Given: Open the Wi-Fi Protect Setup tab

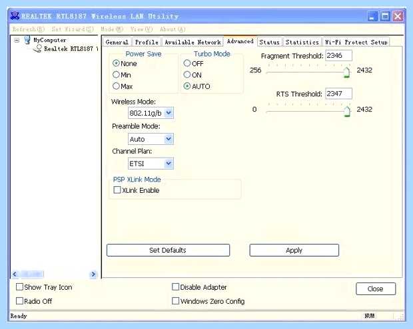Looking at the screenshot, I should (356, 42).
